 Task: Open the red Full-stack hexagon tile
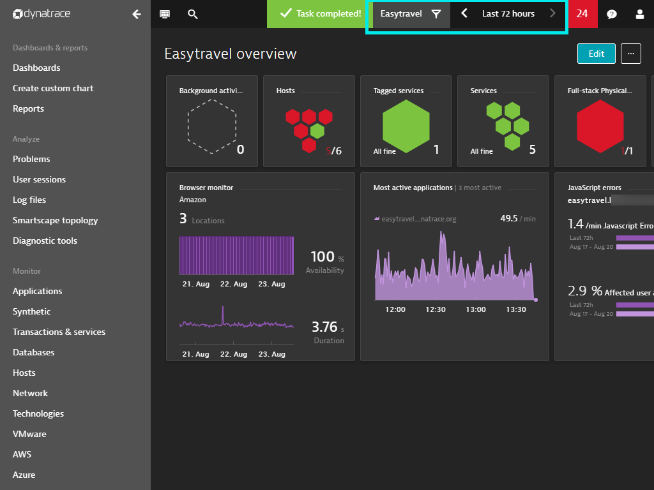pos(600,125)
